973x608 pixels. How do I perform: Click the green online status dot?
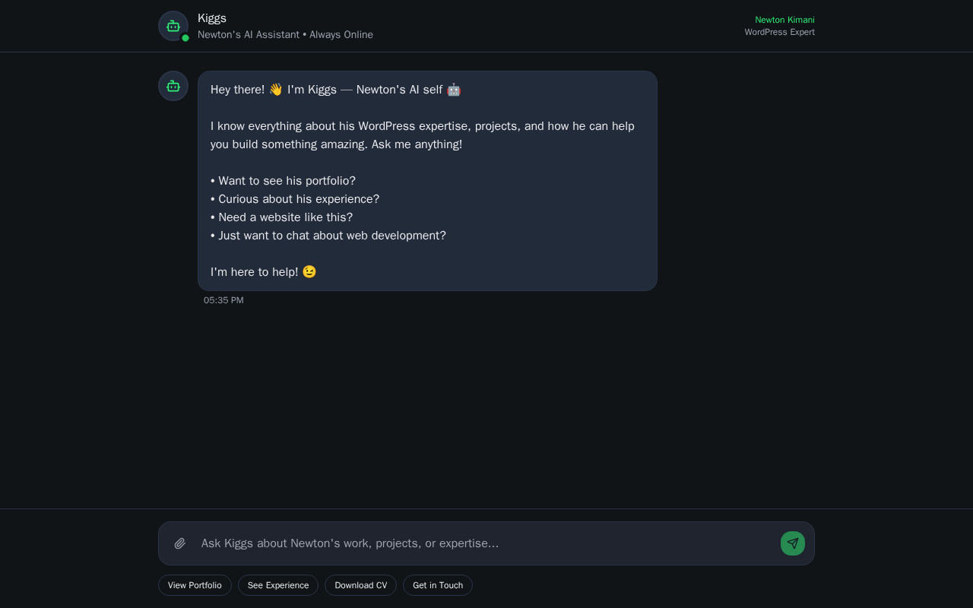coord(185,38)
